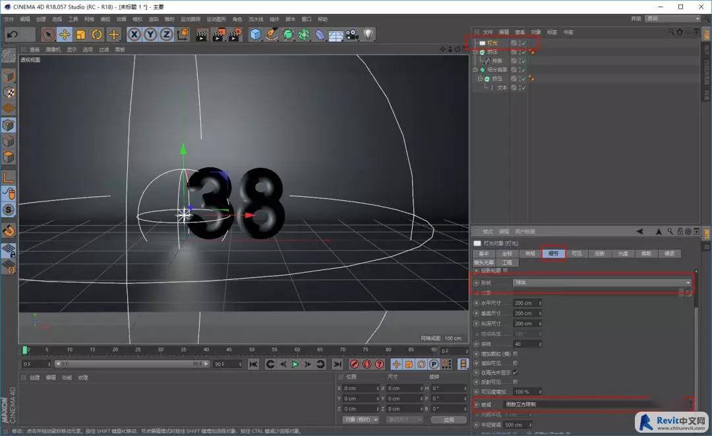Screen dimensions: 712x436
Task: Open the 渲染 menu in menu bar
Action: [154, 19]
